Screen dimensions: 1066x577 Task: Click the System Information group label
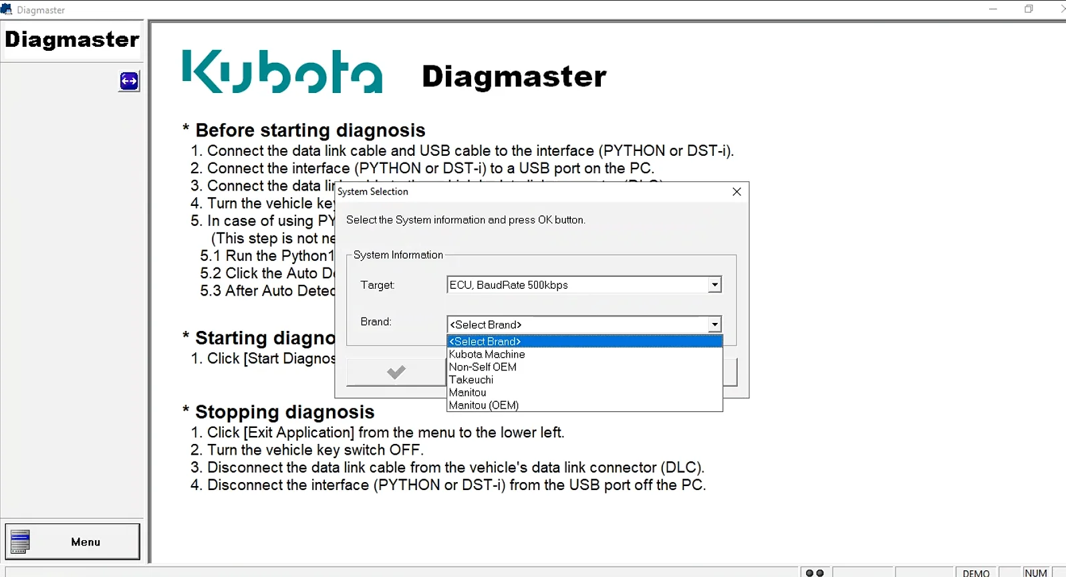398,255
